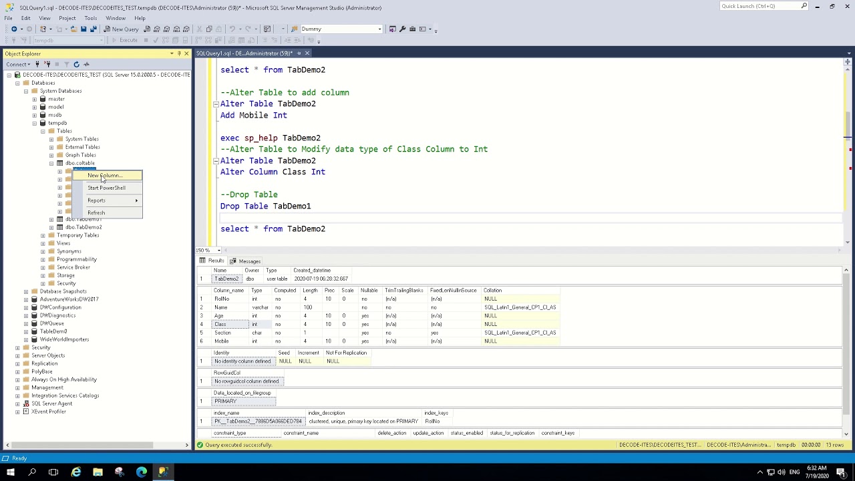Choose Refresh from the context menu

(107, 212)
